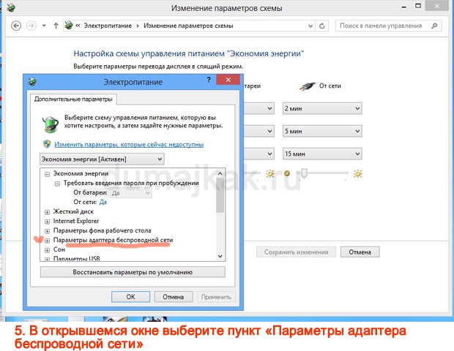Open power scheme dropdown Экономия энергии

102,159
